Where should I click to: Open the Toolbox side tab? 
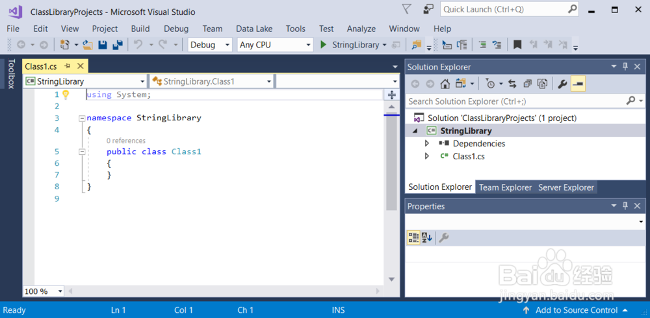click(11, 73)
